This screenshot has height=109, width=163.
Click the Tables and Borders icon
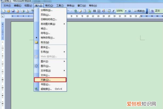coord(80,11)
